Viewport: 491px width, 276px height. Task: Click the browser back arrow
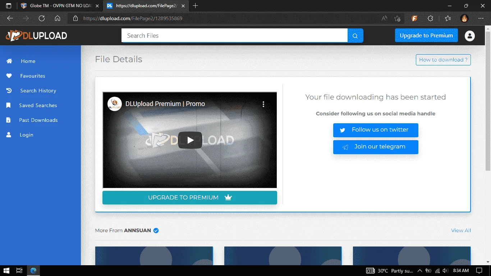pyautogui.click(x=10, y=18)
